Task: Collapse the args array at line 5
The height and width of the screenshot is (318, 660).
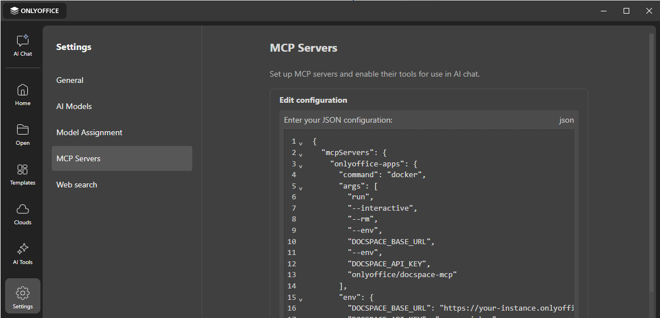Action: tap(300, 188)
